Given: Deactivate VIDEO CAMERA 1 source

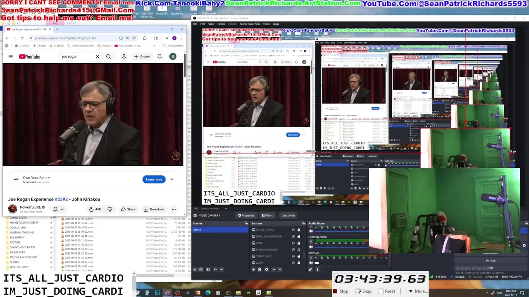Looking at the screenshot, I should [288, 215].
